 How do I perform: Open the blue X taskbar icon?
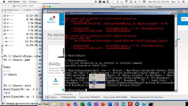click(137, 104)
